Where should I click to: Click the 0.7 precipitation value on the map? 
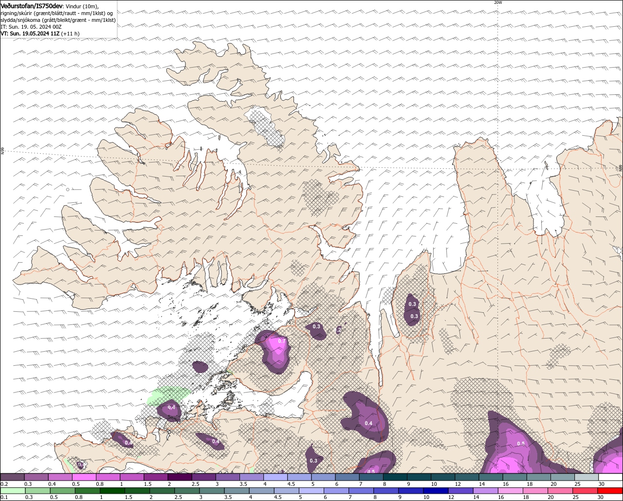[x=282, y=341]
